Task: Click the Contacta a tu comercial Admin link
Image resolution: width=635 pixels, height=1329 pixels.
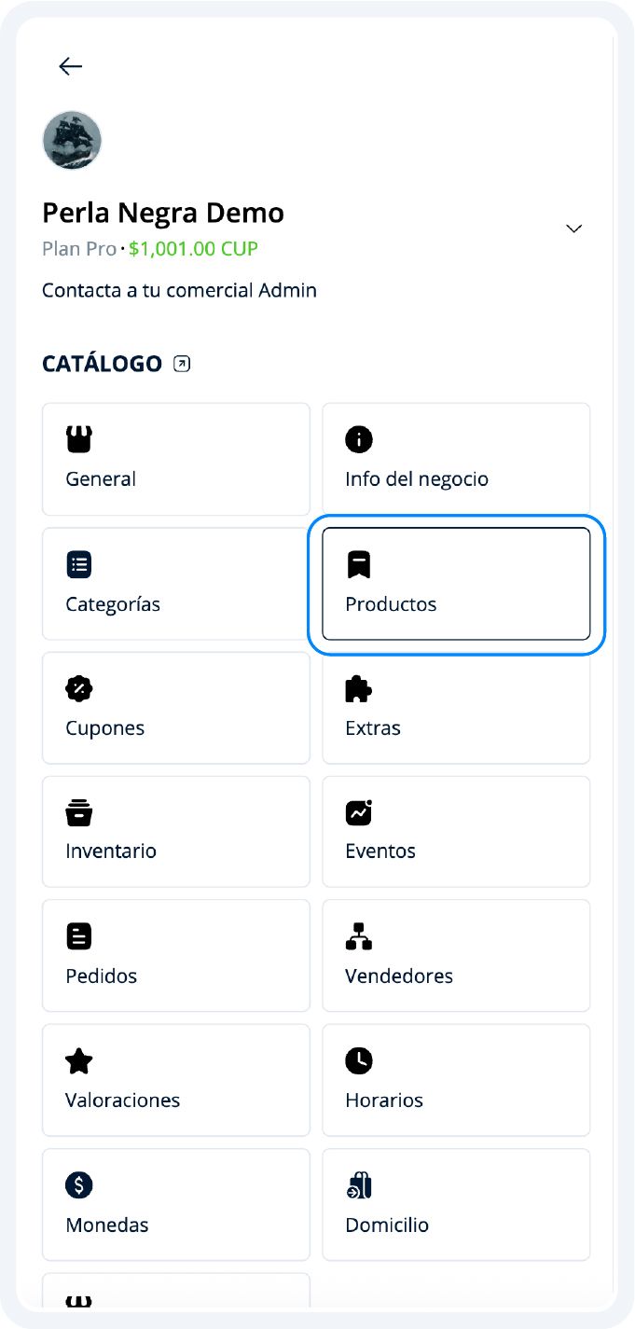Action: tap(179, 290)
